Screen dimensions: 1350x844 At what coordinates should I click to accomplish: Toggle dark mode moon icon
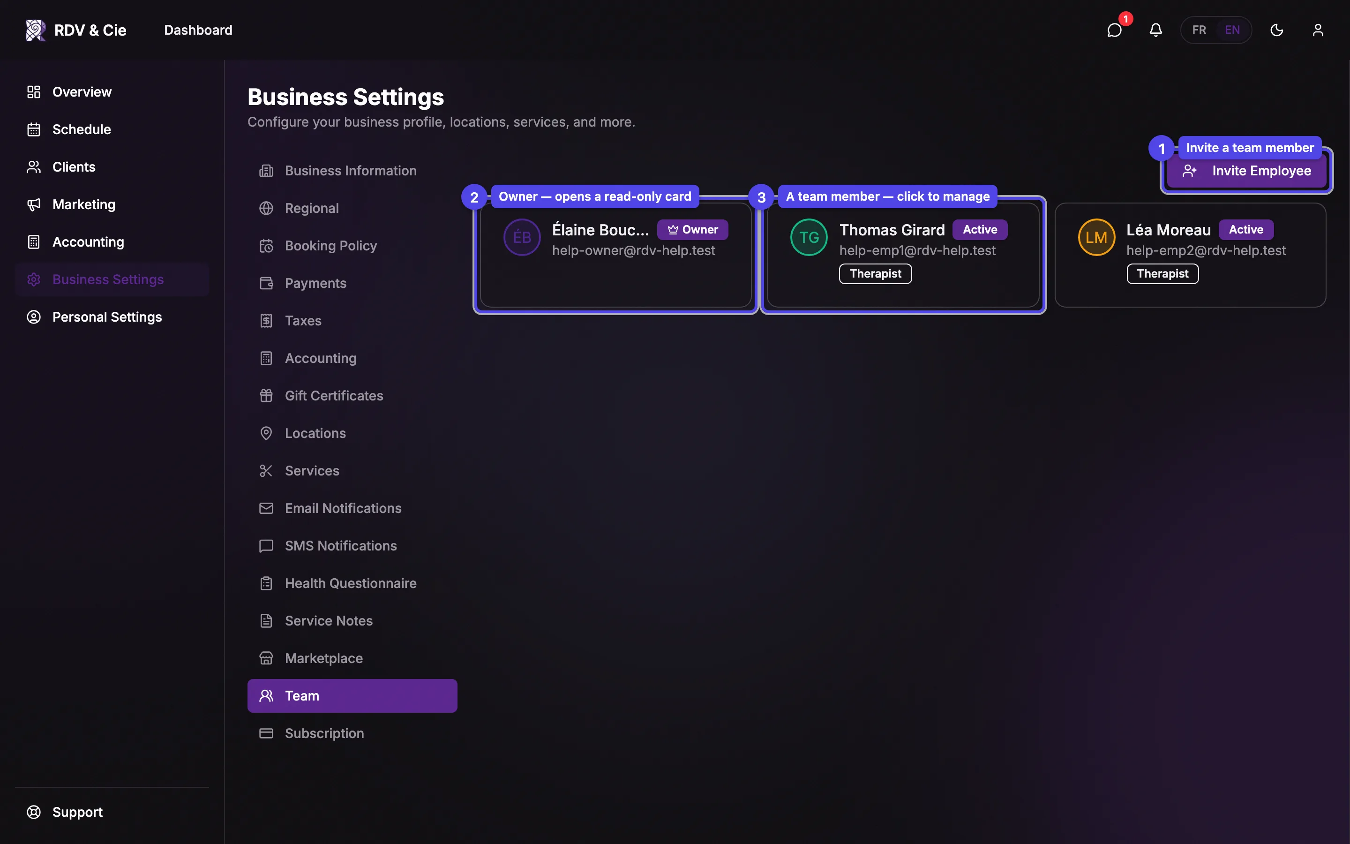click(1276, 30)
